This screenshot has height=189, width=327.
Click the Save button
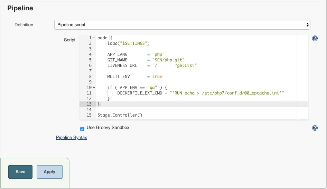20,172
